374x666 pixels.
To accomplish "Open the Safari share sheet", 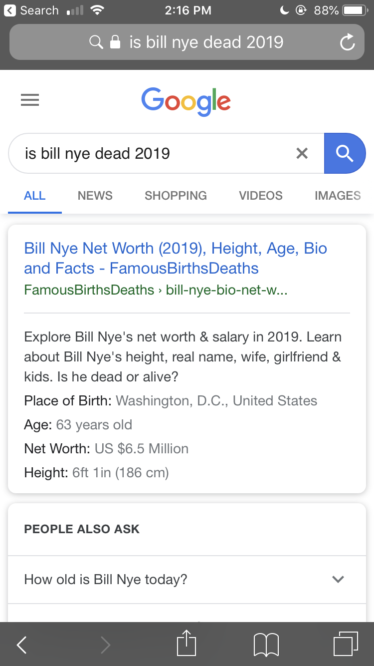I will point(187,644).
